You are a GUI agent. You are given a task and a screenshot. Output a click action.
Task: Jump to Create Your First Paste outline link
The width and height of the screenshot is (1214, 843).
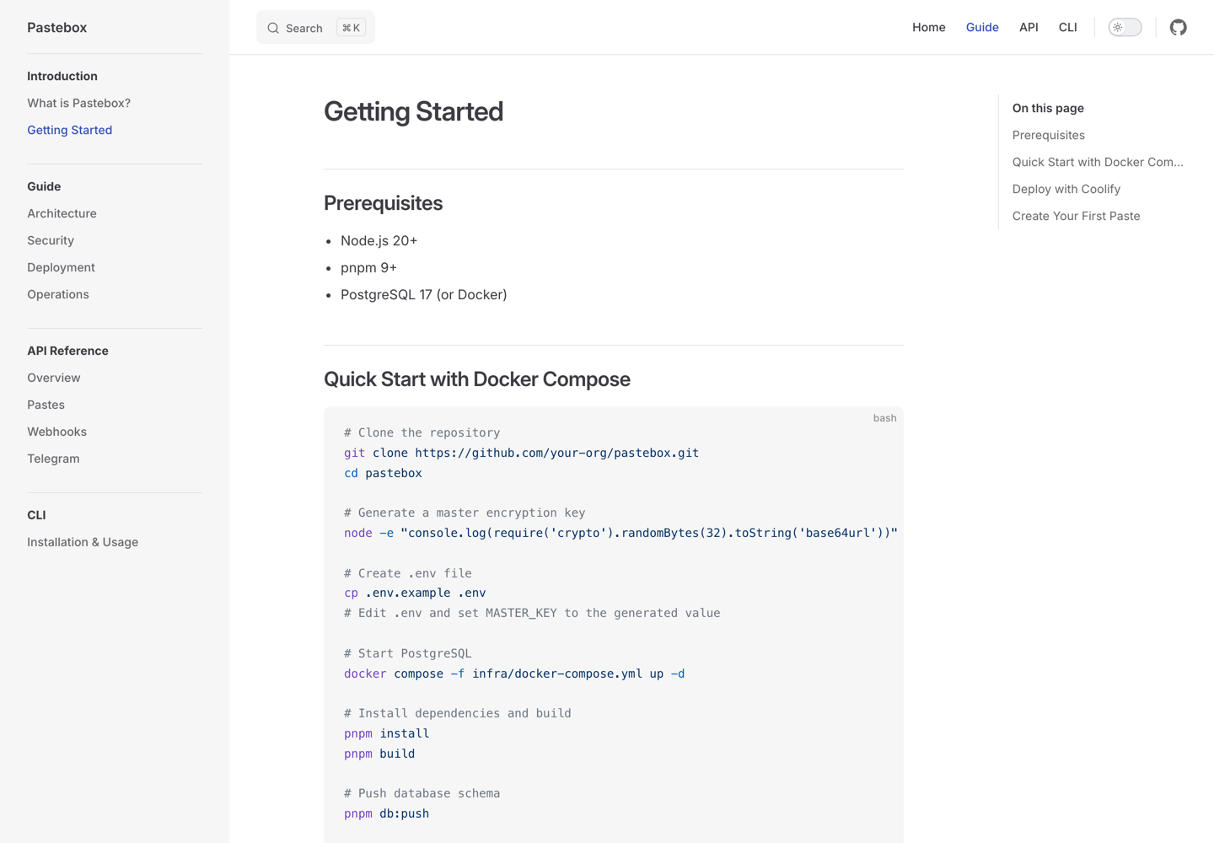pos(1076,216)
